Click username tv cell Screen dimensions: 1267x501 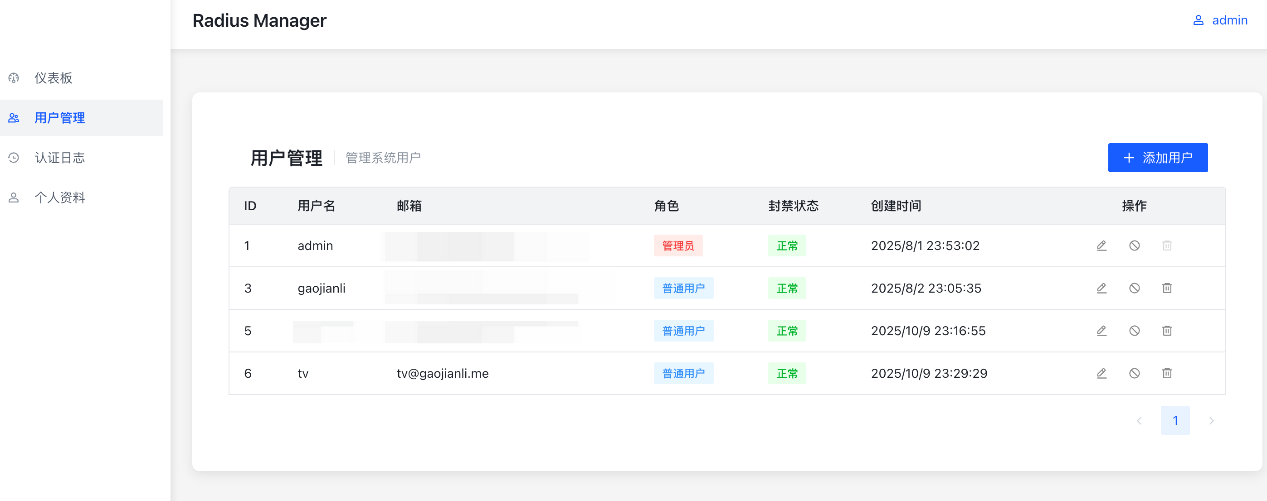click(303, 373)
